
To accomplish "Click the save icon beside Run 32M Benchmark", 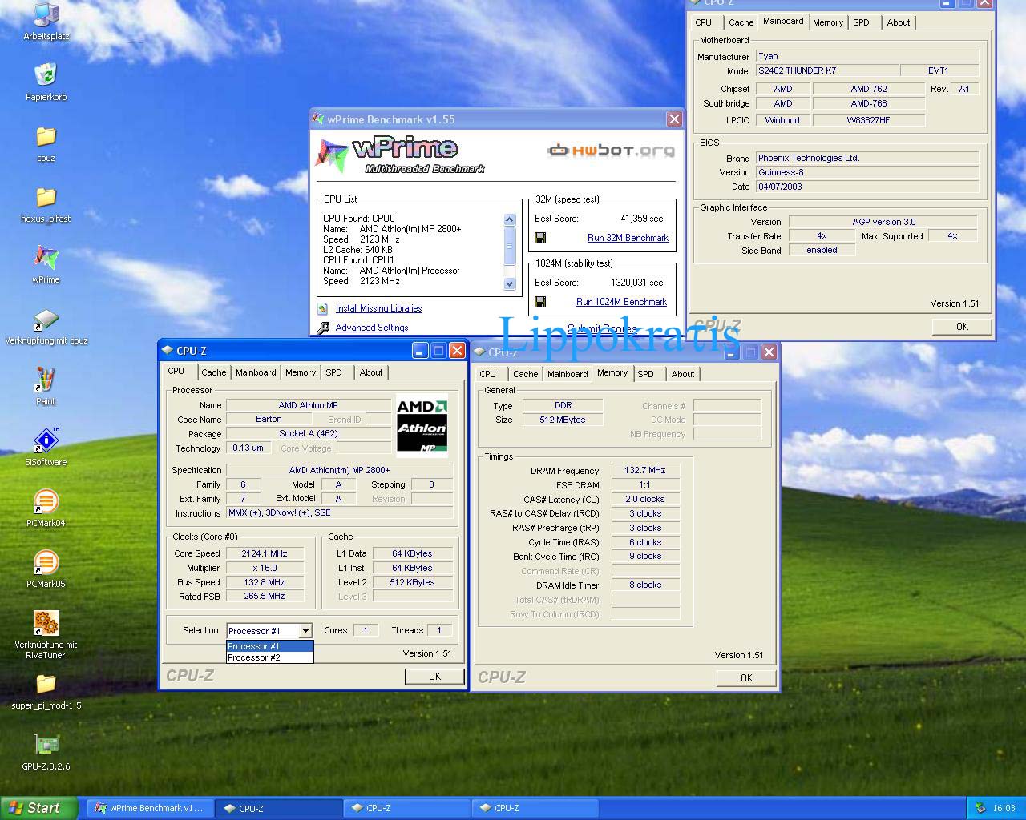I will [540, 238].
